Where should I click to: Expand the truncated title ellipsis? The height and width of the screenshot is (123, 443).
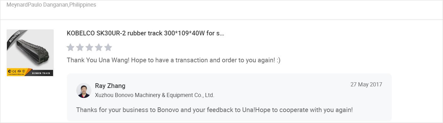(x=222, y=33)
